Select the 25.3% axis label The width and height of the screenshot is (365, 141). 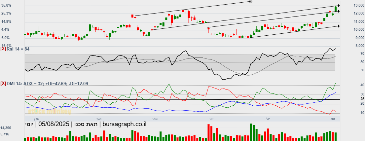pyautogui.click(x=7, y=14)
